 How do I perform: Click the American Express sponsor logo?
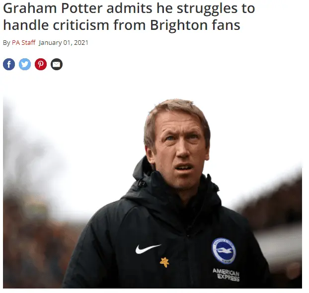(226, 275)
